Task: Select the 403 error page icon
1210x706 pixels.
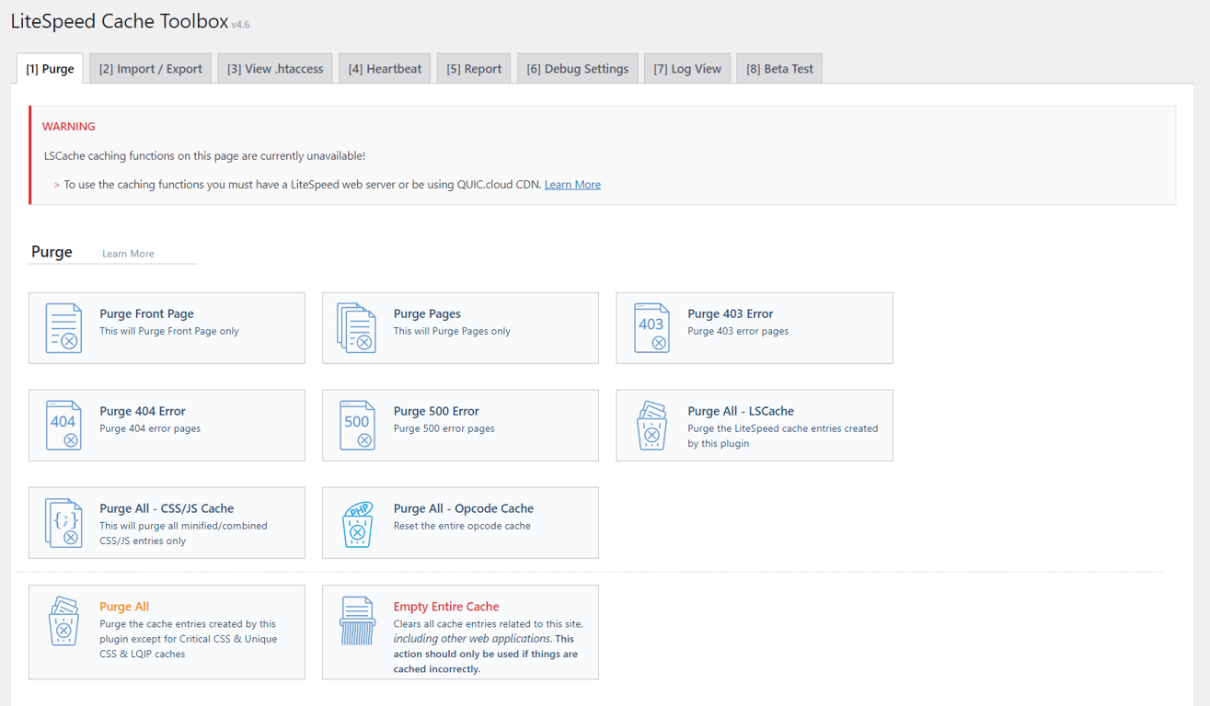Action: click(x=652, y=327)
